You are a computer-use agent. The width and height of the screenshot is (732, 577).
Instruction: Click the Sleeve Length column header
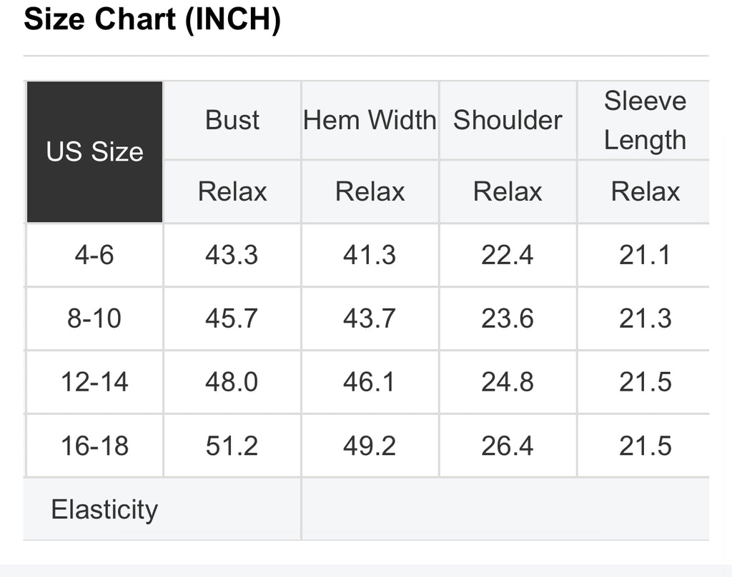pos(645,120)
